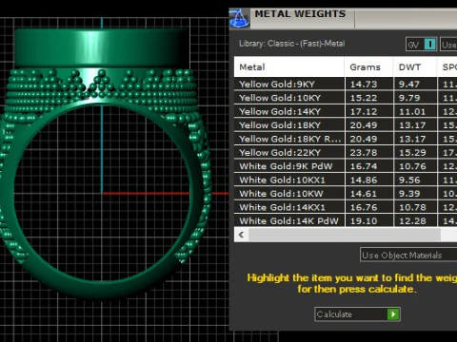Screen dimensions: 457x342
Task: Click grams value 14.86
Action: (364, 180)
